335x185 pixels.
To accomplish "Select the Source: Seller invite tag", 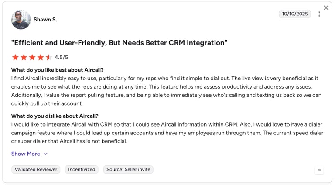I will click(128, 170).
